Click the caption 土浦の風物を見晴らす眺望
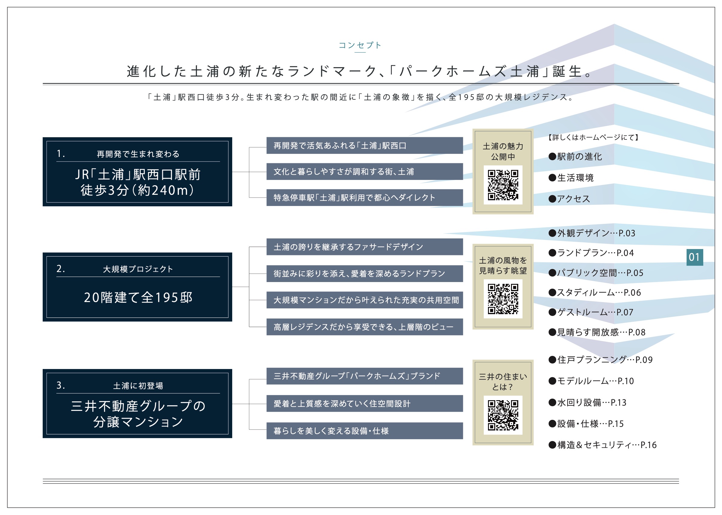Screen dimensions: 722x515 503,265
